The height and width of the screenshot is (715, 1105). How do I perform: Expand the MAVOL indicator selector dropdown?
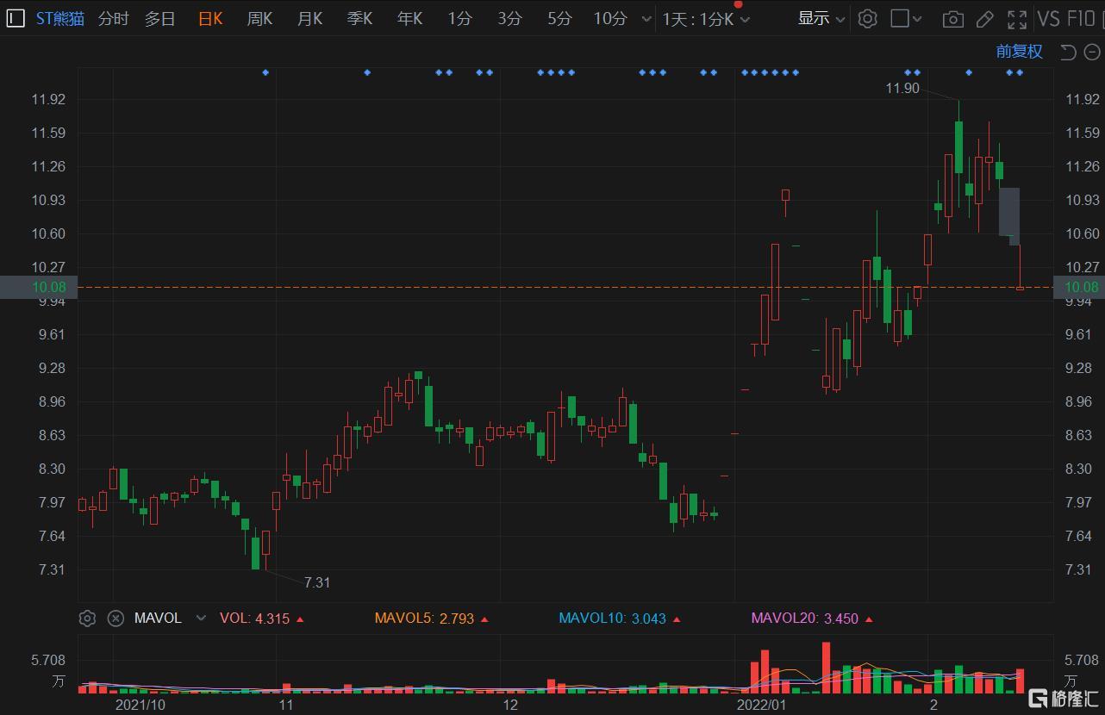(201, 618)
